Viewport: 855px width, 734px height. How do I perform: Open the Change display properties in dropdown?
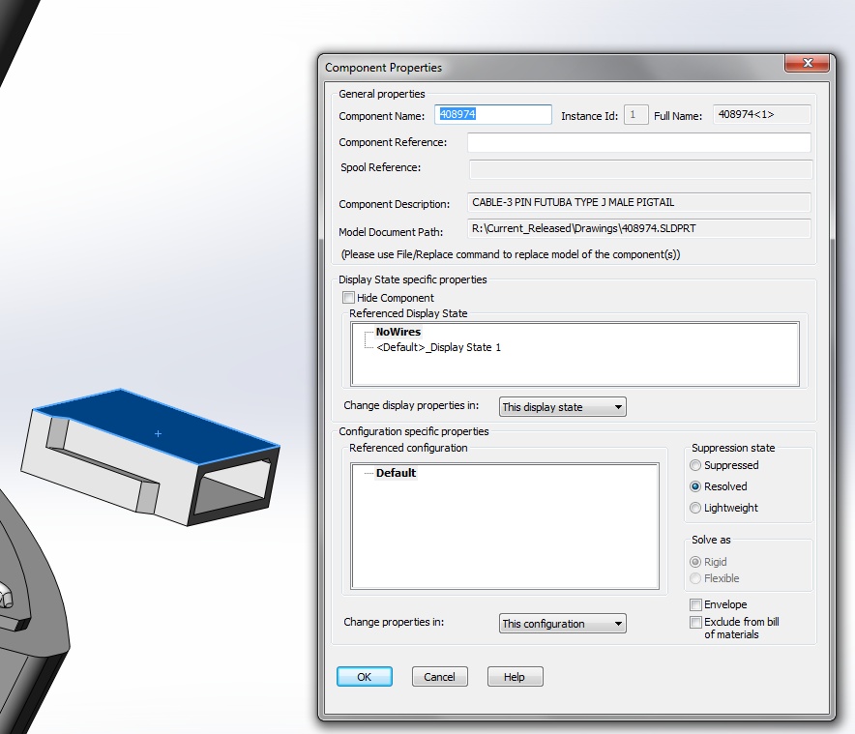[x=562, y=407]
